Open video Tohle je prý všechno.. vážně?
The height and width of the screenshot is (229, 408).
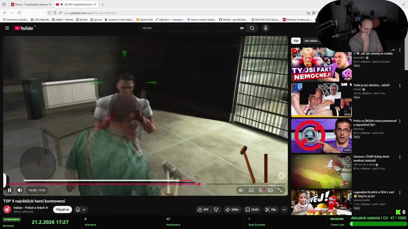pos(371,85)
